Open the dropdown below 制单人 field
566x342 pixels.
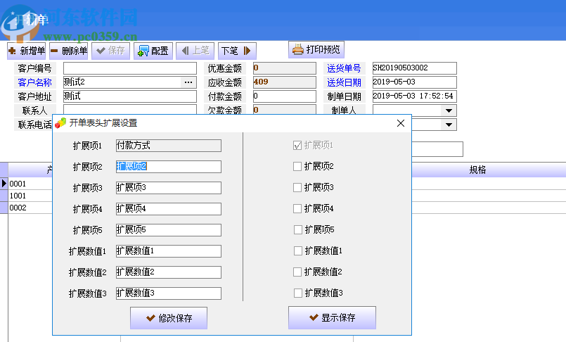[449, 125]
